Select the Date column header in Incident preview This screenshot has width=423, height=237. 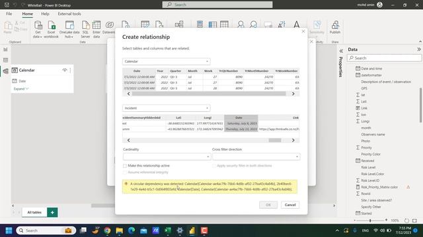coord(241,118)
